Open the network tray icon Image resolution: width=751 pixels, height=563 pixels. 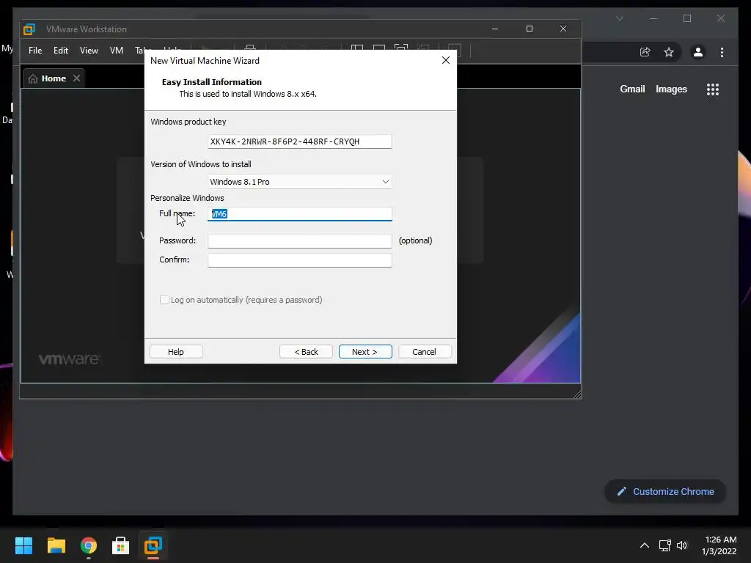tap(664, 545)
